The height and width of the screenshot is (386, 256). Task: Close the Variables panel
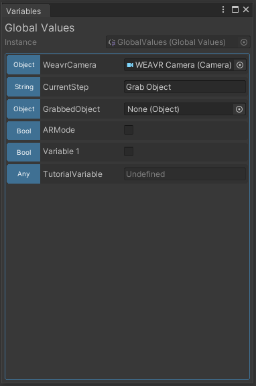click(x=246, y=9)
